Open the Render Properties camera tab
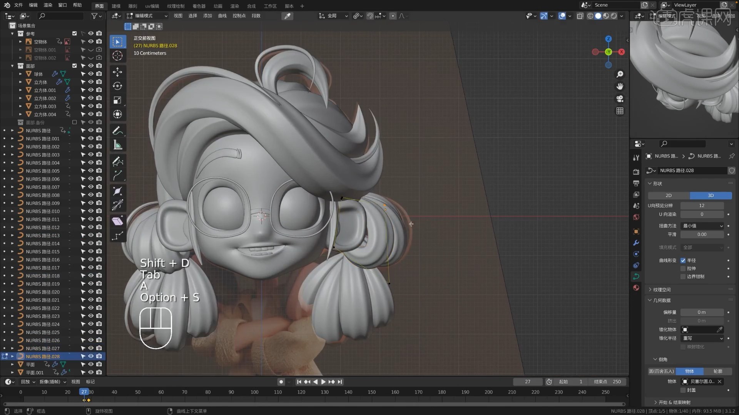Image resolution: width=739 pixels, height=415 pixels. pos(636,172)
